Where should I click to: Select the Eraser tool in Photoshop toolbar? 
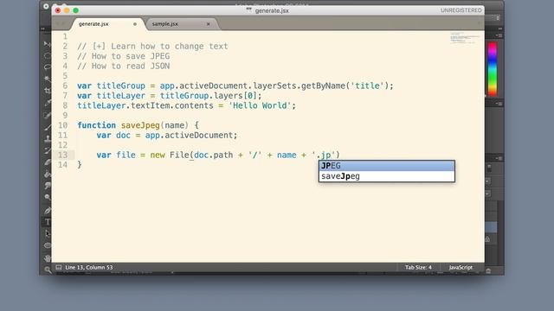pyautogui.click(x=47, y=162)
